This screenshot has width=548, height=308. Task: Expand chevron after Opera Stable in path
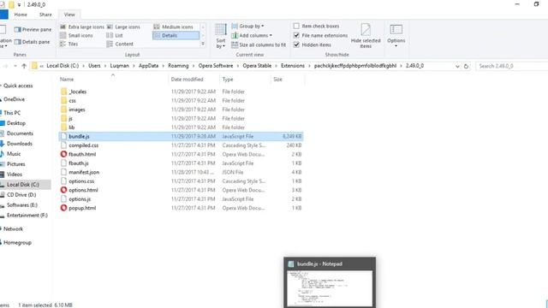[x=276, y=66]
